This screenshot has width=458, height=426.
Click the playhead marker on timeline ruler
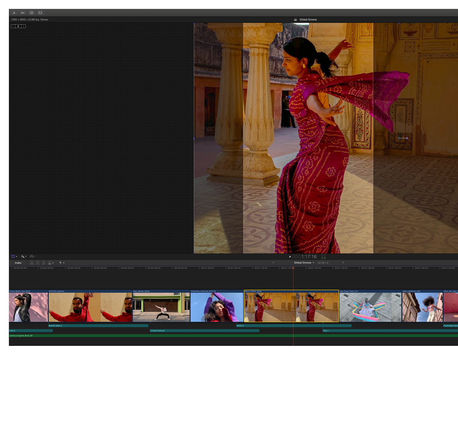pyautogui.click(x=293, y=268)
